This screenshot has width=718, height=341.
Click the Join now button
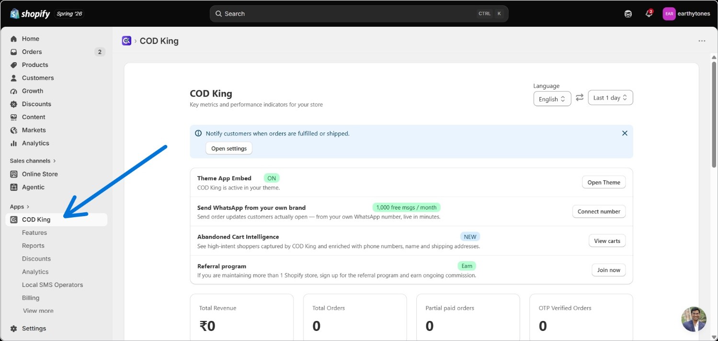coord(608,270)
